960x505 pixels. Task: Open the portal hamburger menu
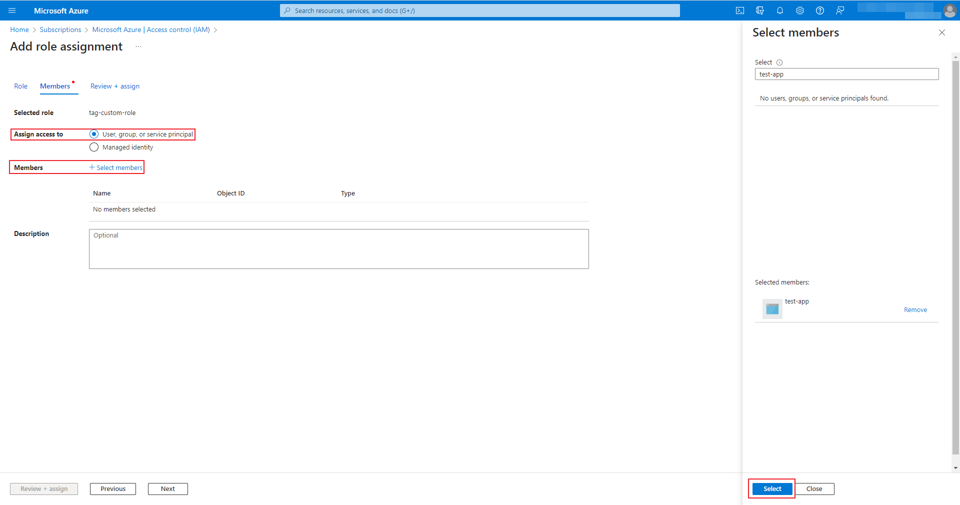coord(12,10)
